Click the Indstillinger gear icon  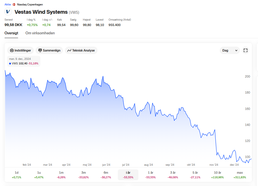tap(12, 50)
